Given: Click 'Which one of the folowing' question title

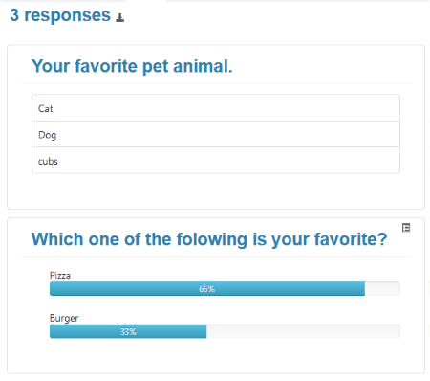Looking at the screenshot, I should [x=209, y=239].
